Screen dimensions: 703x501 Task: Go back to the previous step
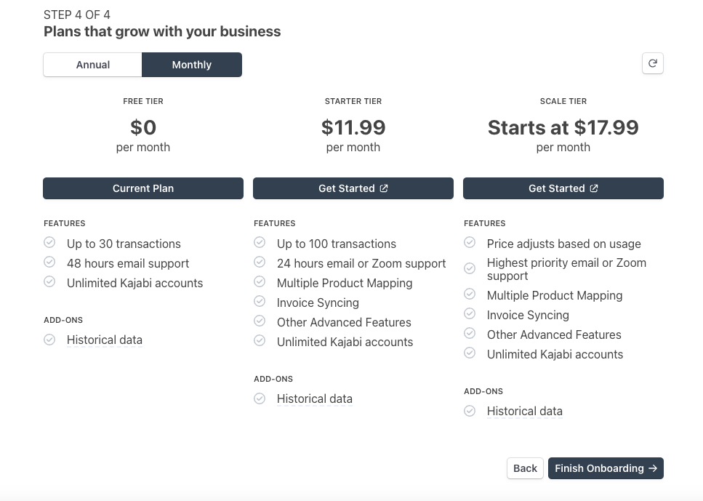click(525, 468)
